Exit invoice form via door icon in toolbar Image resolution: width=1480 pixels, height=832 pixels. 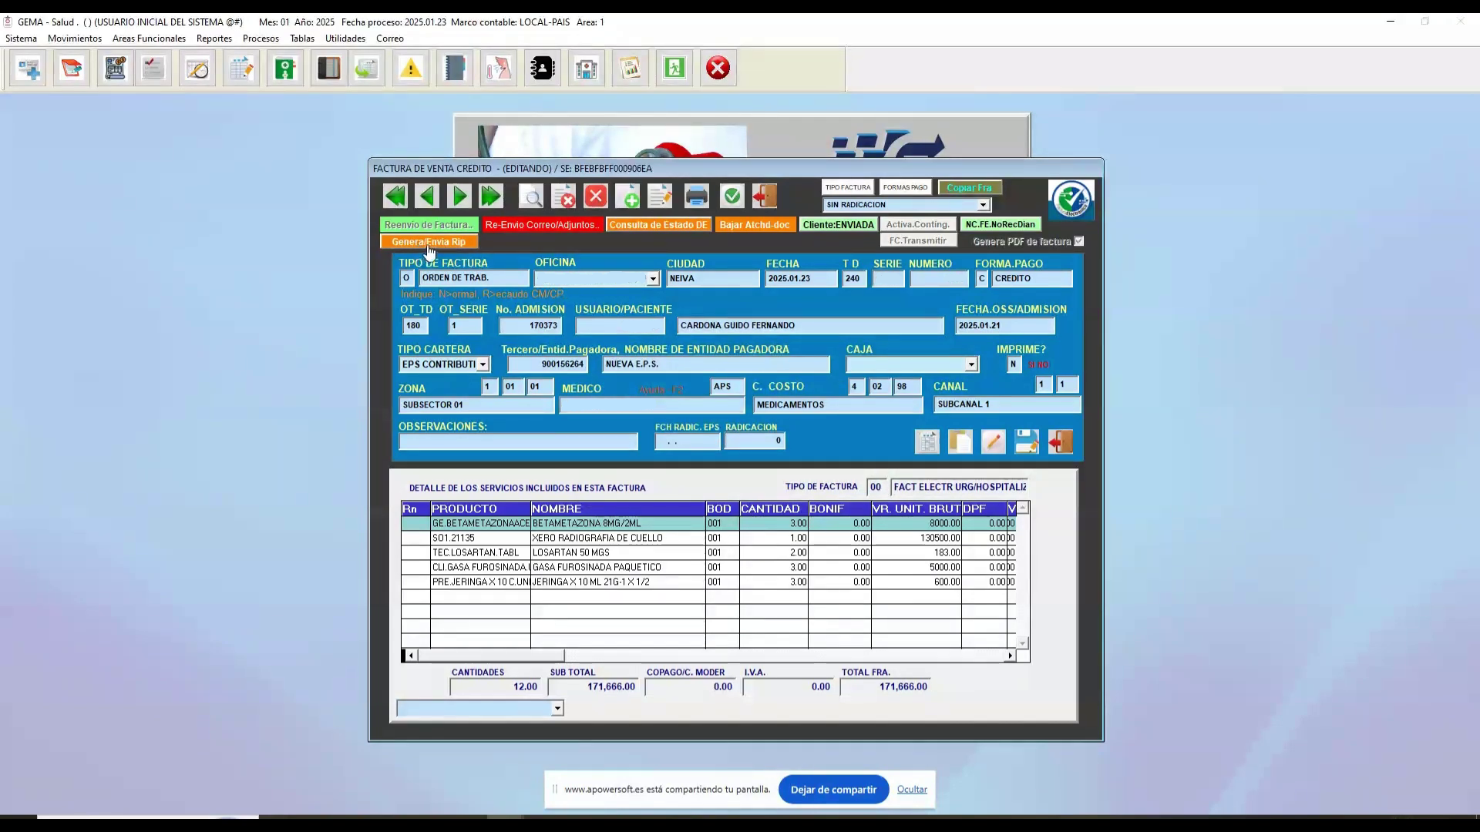click(765, 196)
